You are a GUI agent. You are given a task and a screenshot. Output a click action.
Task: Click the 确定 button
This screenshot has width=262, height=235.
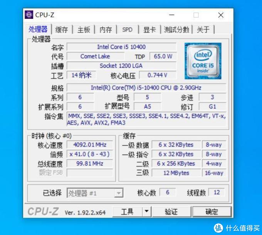click(212, 212)
